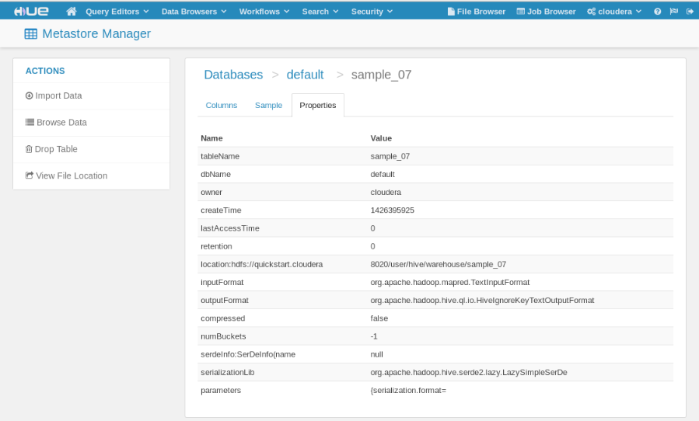Click the Metastore Manager table icon
Screen dimensions: 699x421
[x=31, y=34]
